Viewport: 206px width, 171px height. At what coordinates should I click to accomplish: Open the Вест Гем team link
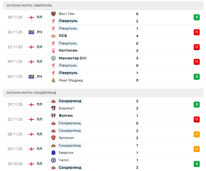(x=66, y=14)
